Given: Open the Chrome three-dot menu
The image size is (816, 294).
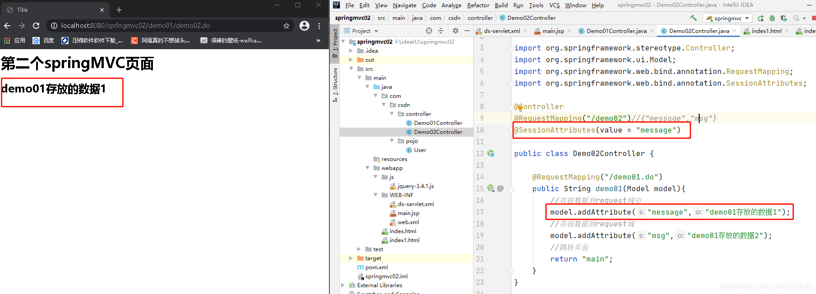Looking at the screenshot, I should coord(319,26).
